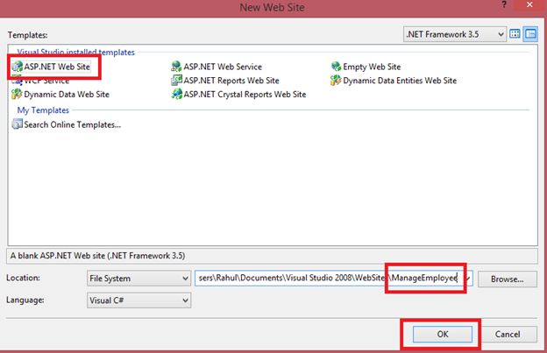Open the help question mark button

(504, 5)
